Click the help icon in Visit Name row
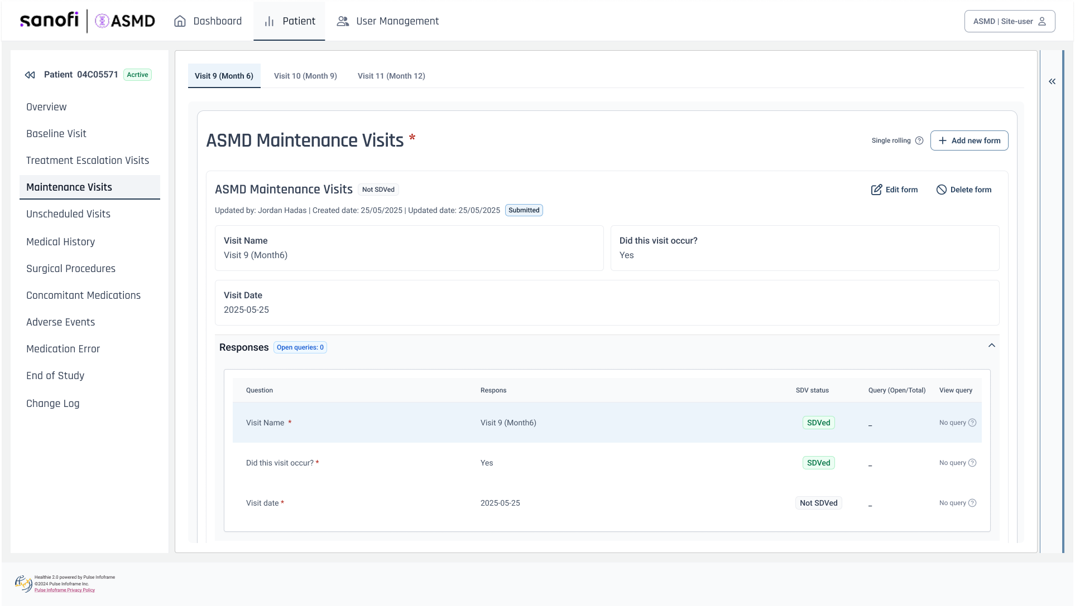1075x606 pixels. [x=972, y=423]
